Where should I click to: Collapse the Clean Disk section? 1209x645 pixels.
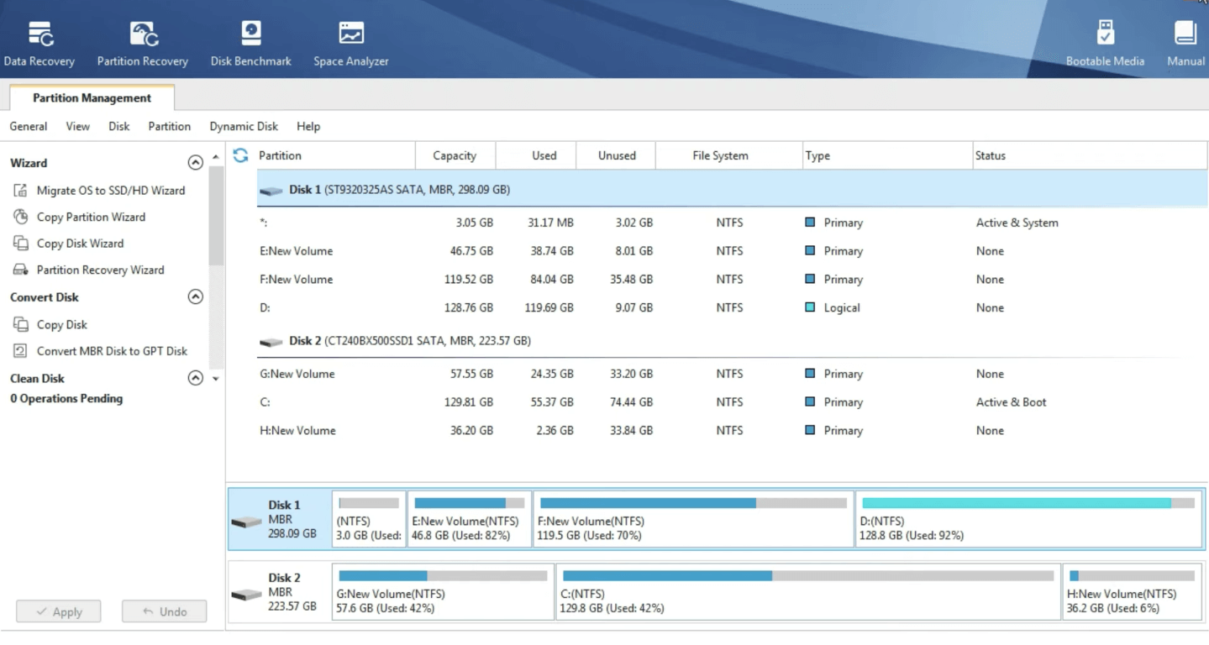(x=195, y=379)
